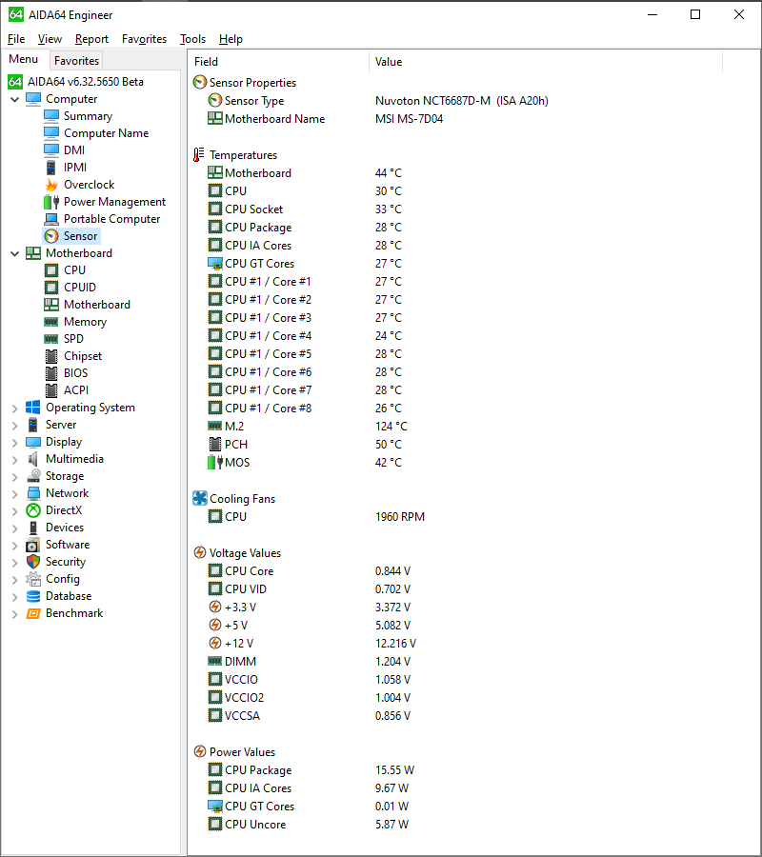Switch to the Menu tab
The image size is (762, 857).
point(24,59)
